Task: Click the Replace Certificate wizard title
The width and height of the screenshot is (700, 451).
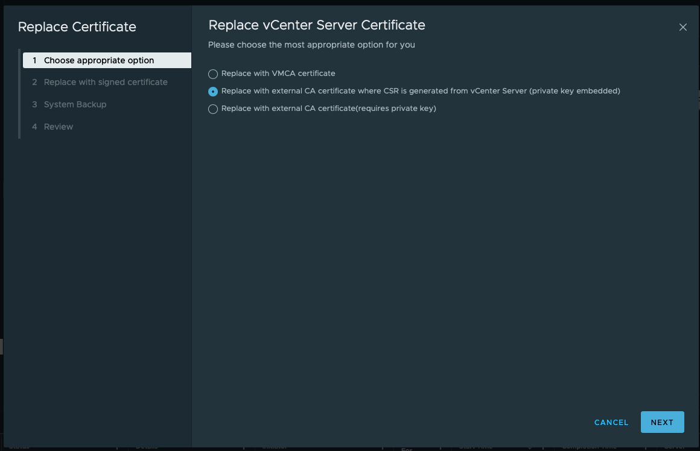Action: point(77,27)
